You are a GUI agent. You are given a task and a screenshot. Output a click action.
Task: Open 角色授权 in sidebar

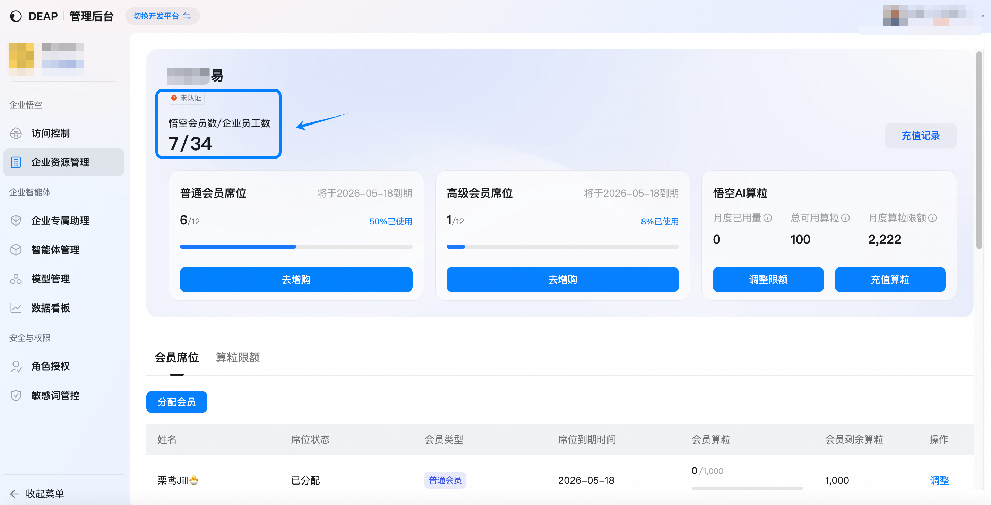coord(64,366)
